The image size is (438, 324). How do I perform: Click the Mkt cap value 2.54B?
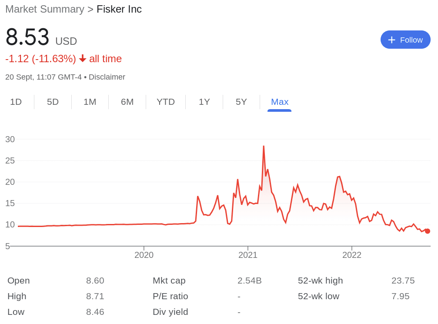click(250, 281)
